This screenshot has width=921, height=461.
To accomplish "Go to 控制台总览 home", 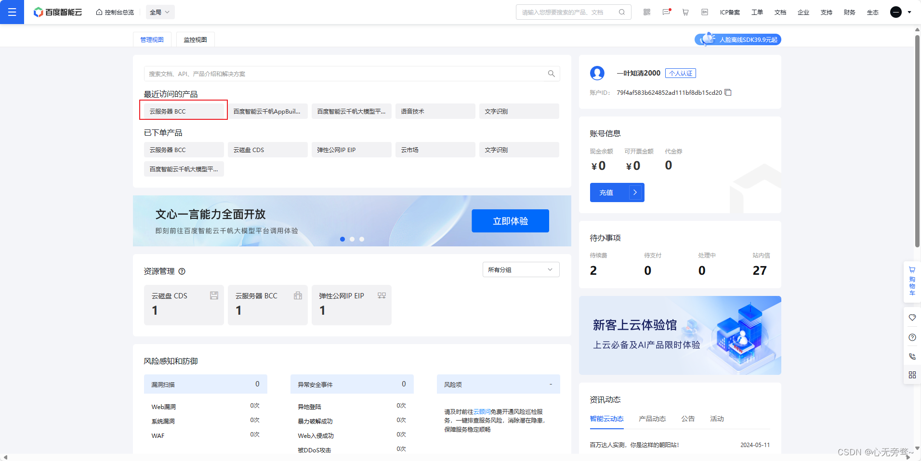I will pos(115,12).
